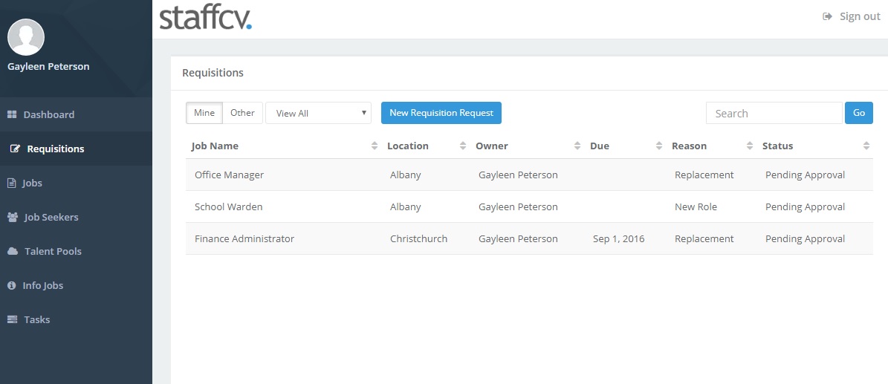888x384 pixels.
Task: Click the Search input field
Action: click(x=774, y=113)
